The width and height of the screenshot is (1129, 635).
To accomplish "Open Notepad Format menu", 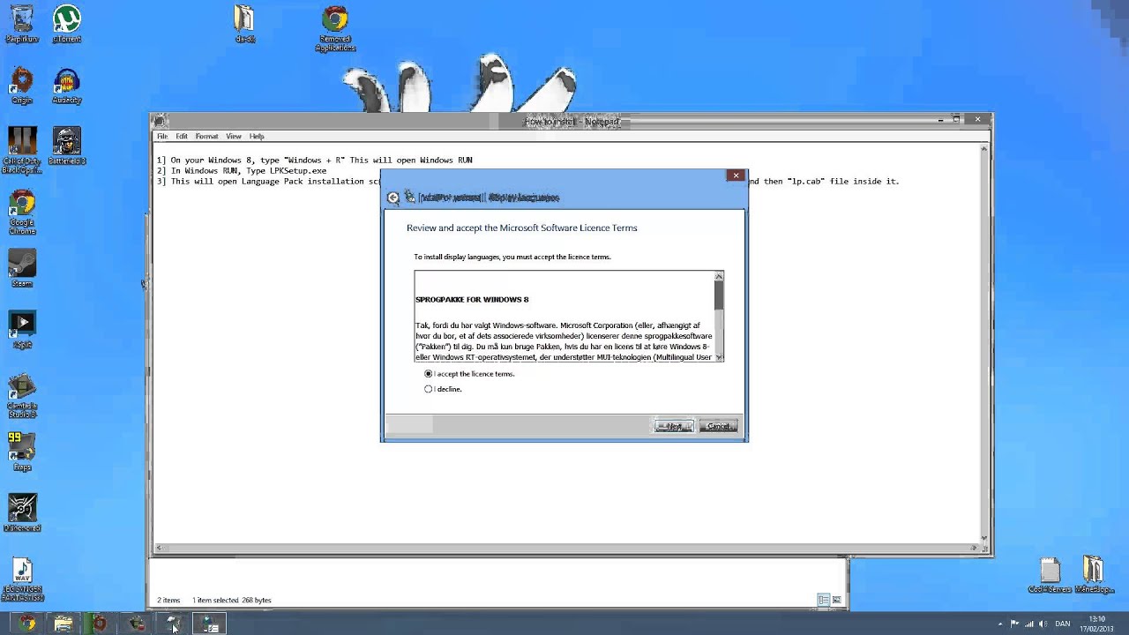I will [206, 137].
